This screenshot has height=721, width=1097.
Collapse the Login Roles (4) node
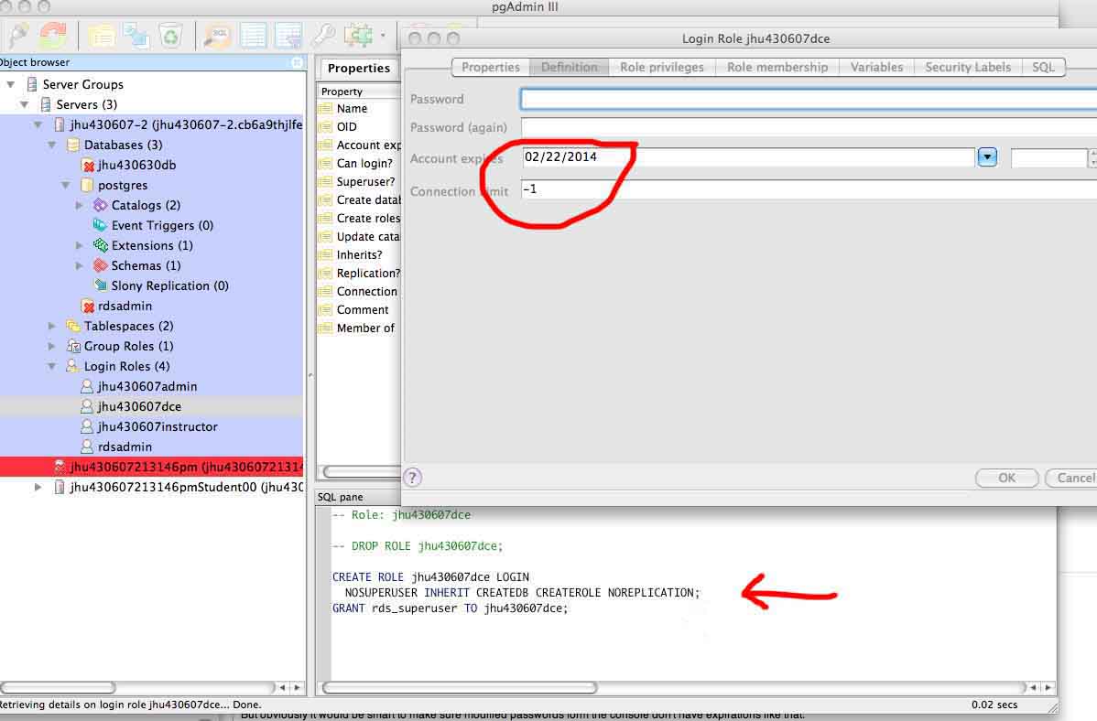click(52, 367)
